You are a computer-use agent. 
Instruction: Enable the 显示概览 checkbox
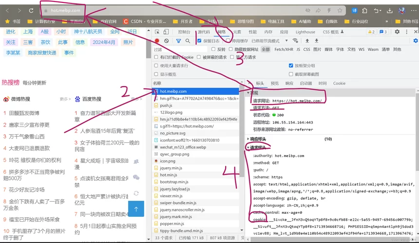coord(156,74)
